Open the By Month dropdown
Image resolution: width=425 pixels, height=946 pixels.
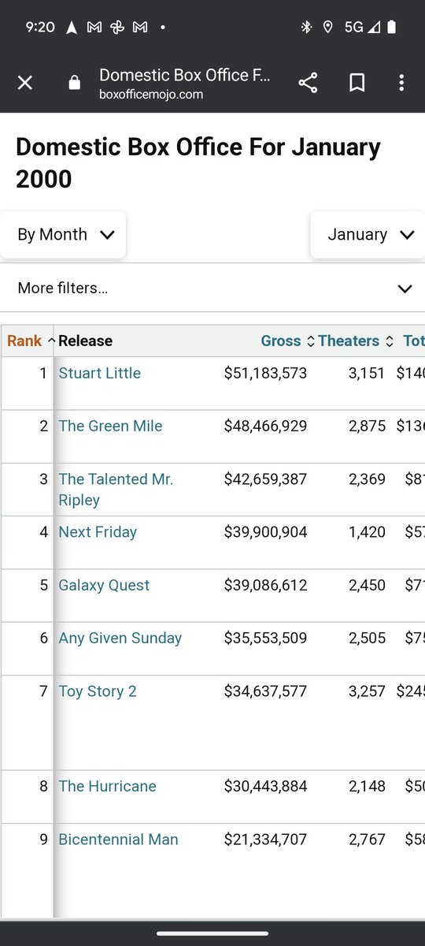coord(63,234)
